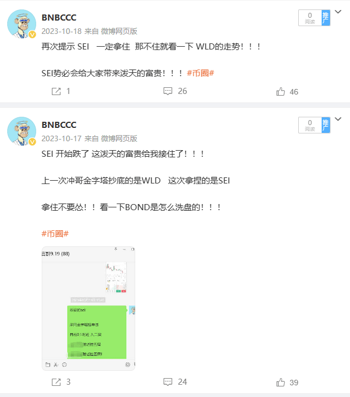The image size is (350, 397).
Task: View the chat screenshot thumbnail image
Action: click(88, 309)
